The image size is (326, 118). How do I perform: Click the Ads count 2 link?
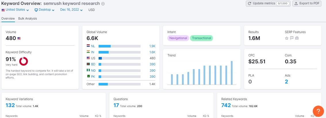(x=286, y=81)
